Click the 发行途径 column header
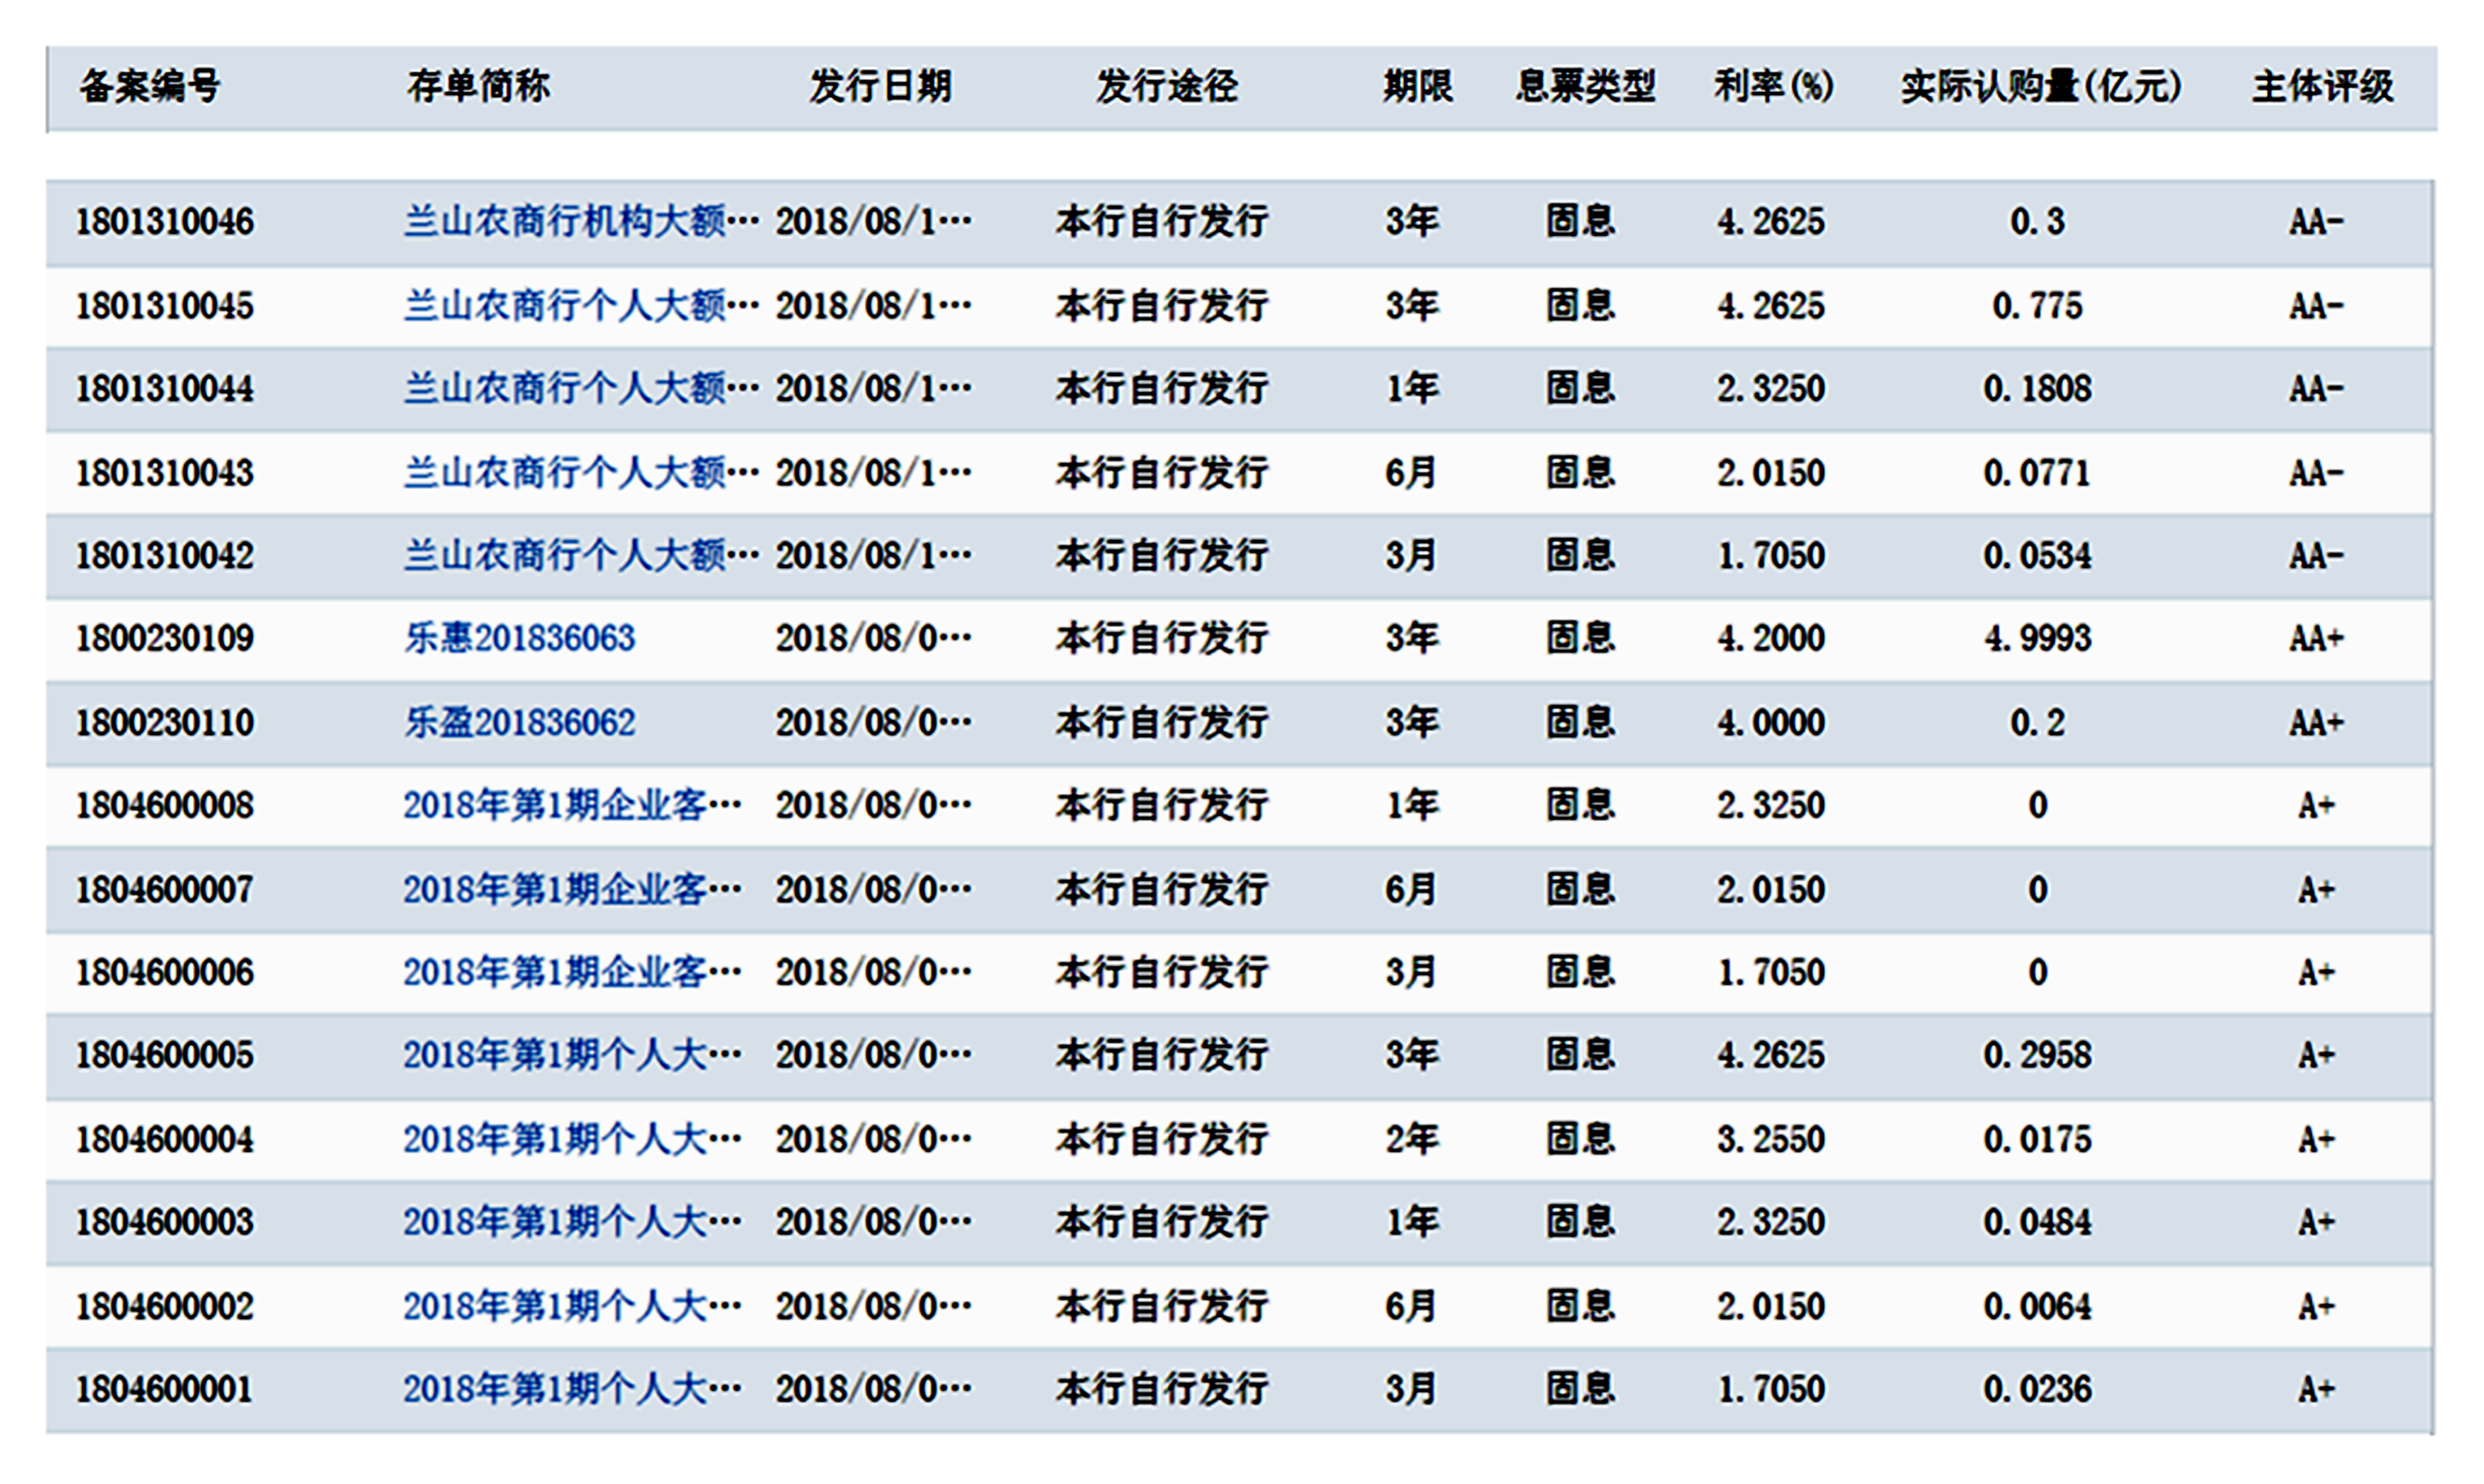 [1167, 87]
